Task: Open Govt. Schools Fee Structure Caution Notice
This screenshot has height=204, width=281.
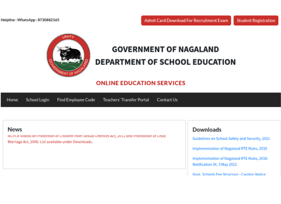Action: [229, 174]
